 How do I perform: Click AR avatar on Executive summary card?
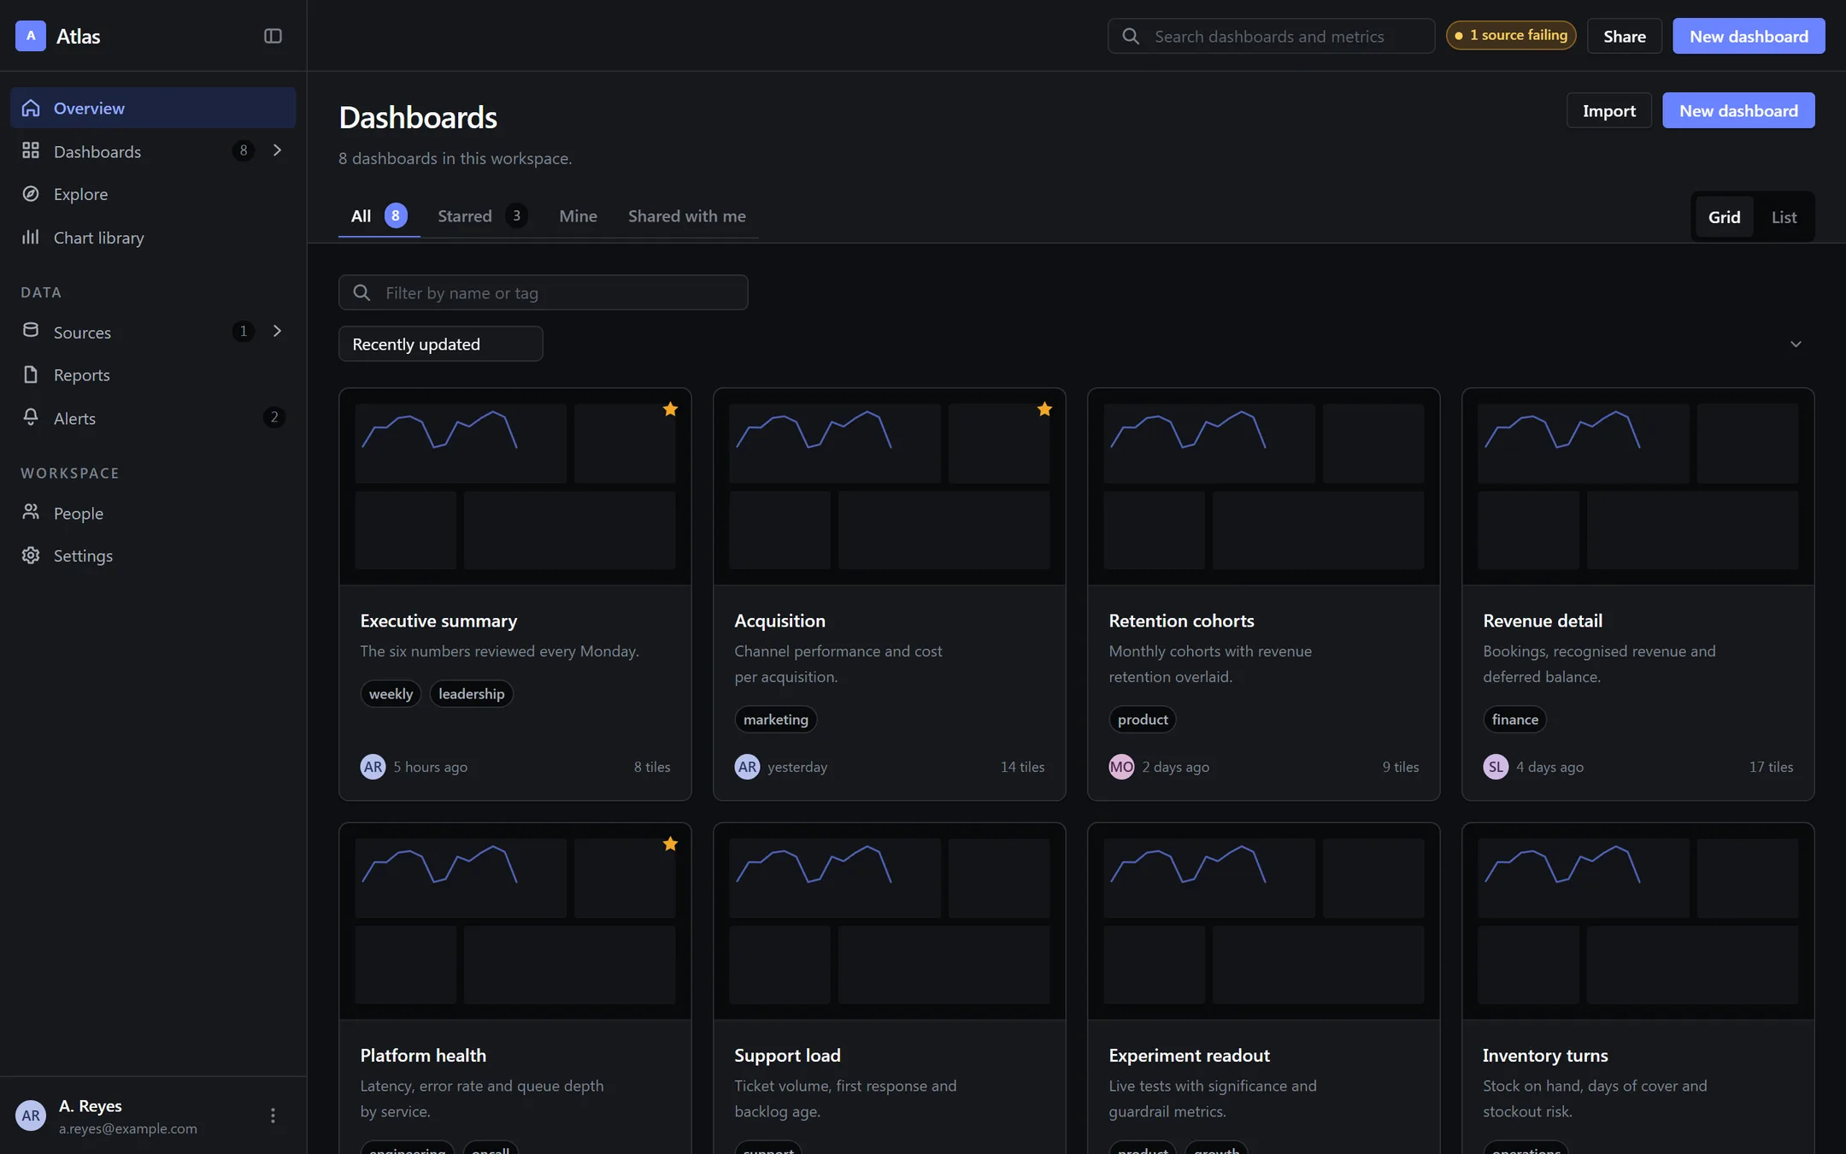tap(373, 767)
